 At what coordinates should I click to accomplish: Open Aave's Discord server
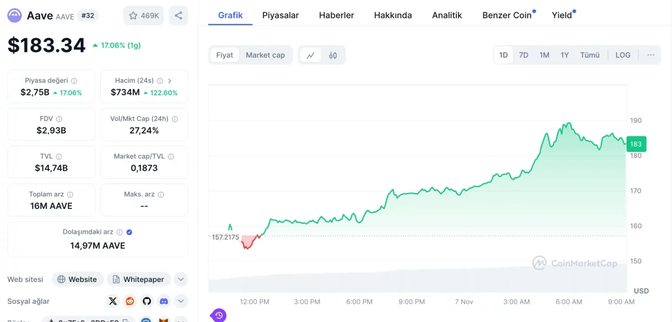(x=164, y=301)
